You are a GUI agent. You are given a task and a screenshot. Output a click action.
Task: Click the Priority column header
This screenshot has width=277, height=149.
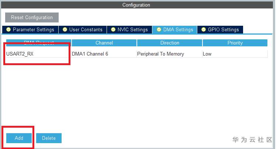pyautogui.click(x=235, y=43)
